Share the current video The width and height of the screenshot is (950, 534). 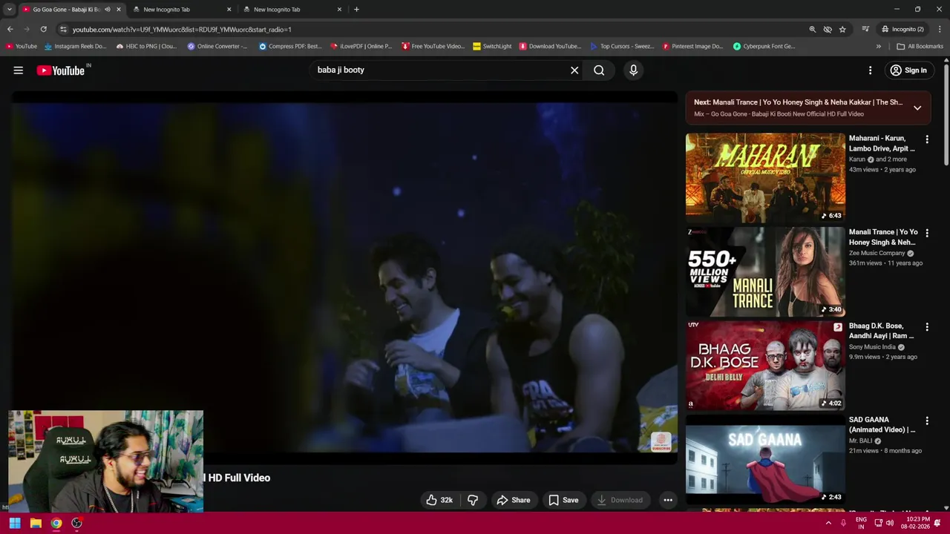click(514, 500)
